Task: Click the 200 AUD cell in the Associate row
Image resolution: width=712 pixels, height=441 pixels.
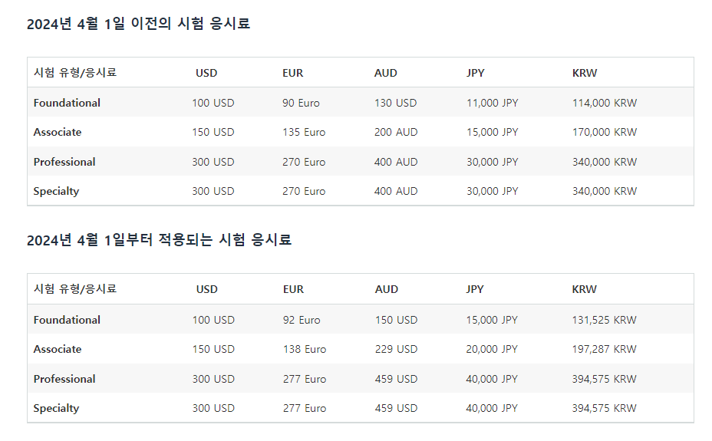Action: pyautogui.click(x=396, y=133)
